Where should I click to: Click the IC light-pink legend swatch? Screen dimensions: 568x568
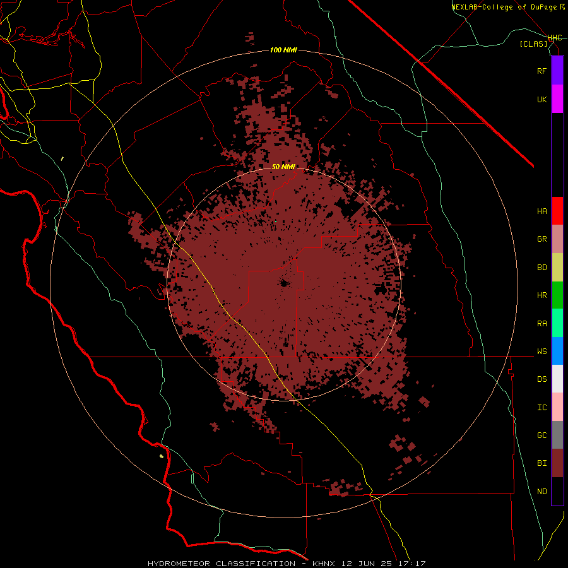click(x=557, y=407)
